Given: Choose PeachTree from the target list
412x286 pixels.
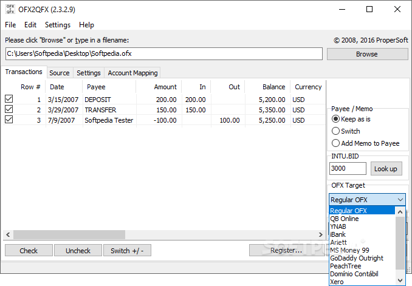Looking at the screenshot, I should click(x=362, y=266).
